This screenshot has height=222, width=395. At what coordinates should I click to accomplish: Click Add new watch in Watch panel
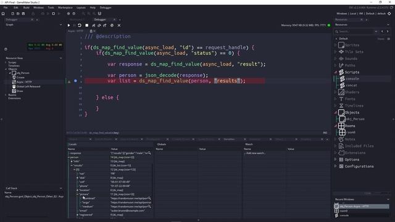tap(256, 153)
